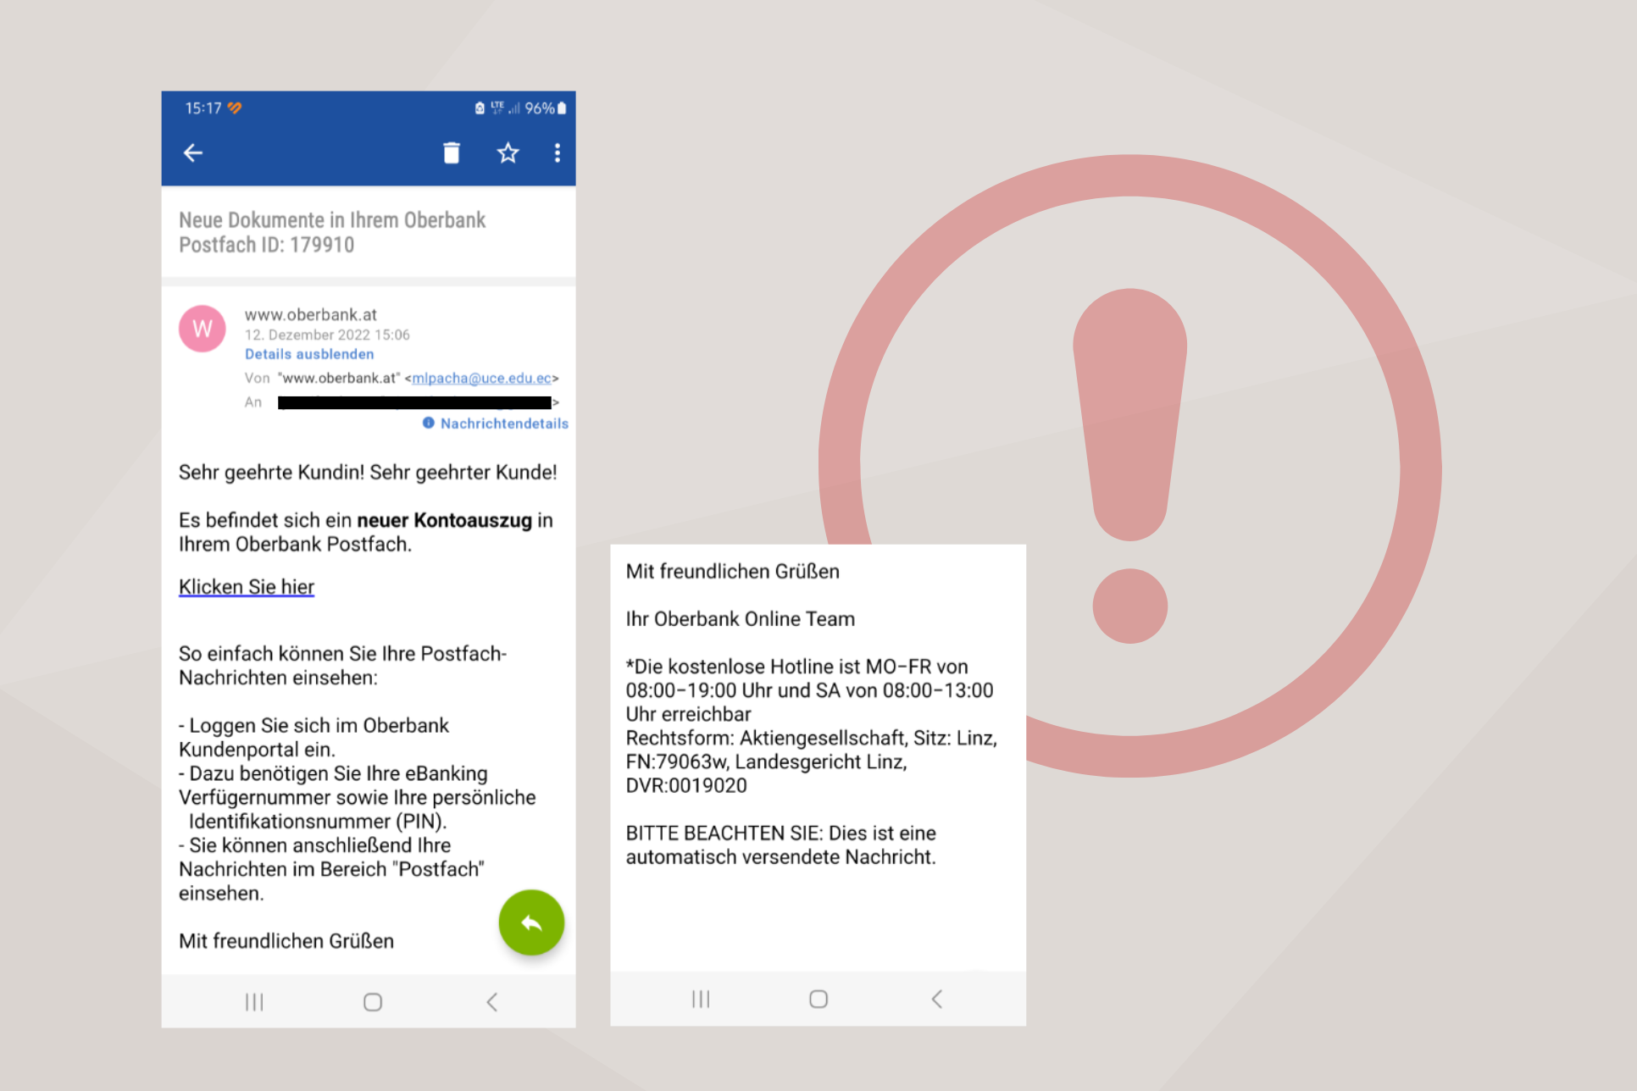Delete the email with the trash icon

(452, 153)
